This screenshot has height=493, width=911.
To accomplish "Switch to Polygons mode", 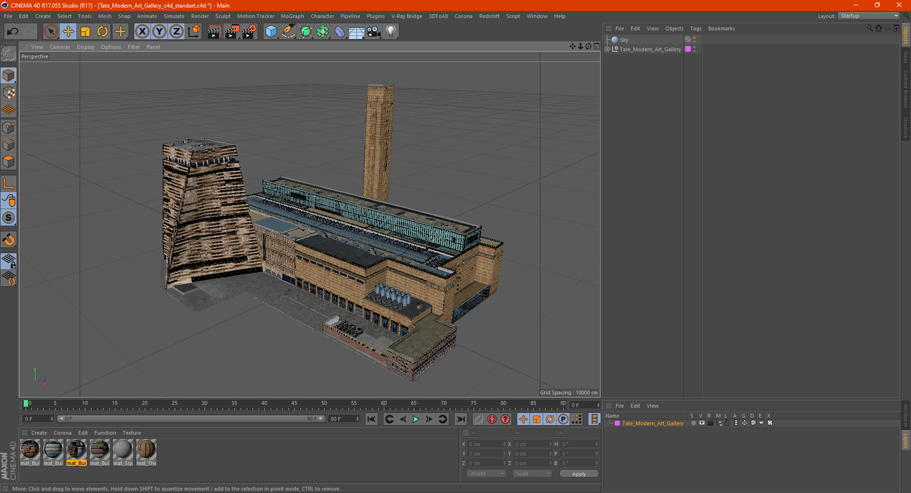I will pos(9,162).
